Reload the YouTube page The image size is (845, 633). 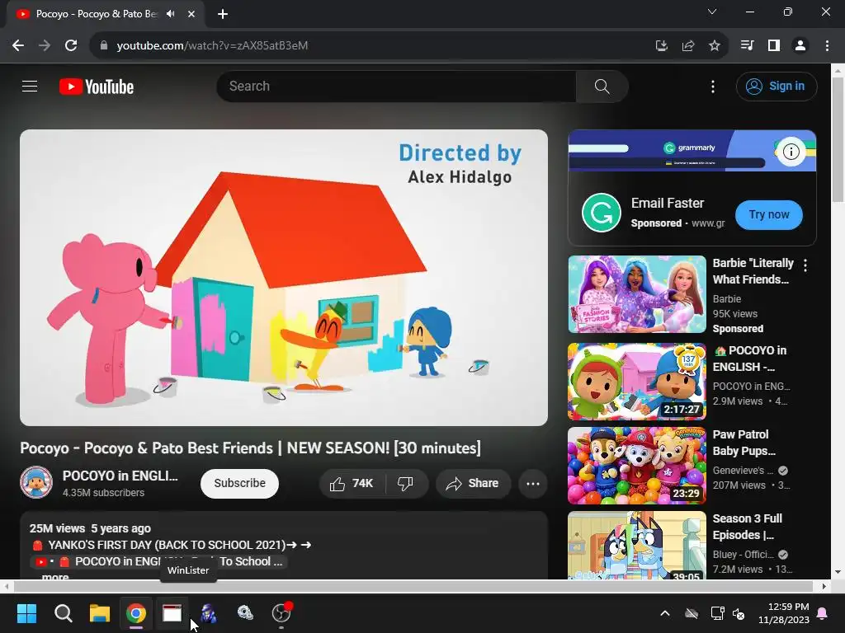[x=71, y=45]
